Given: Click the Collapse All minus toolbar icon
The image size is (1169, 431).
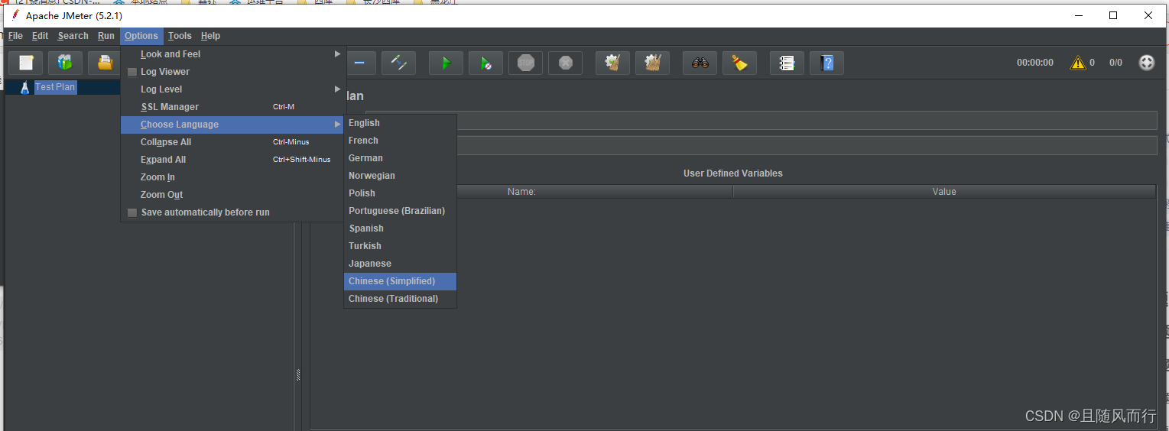Looking at the screenshot, I should [359, 63].
